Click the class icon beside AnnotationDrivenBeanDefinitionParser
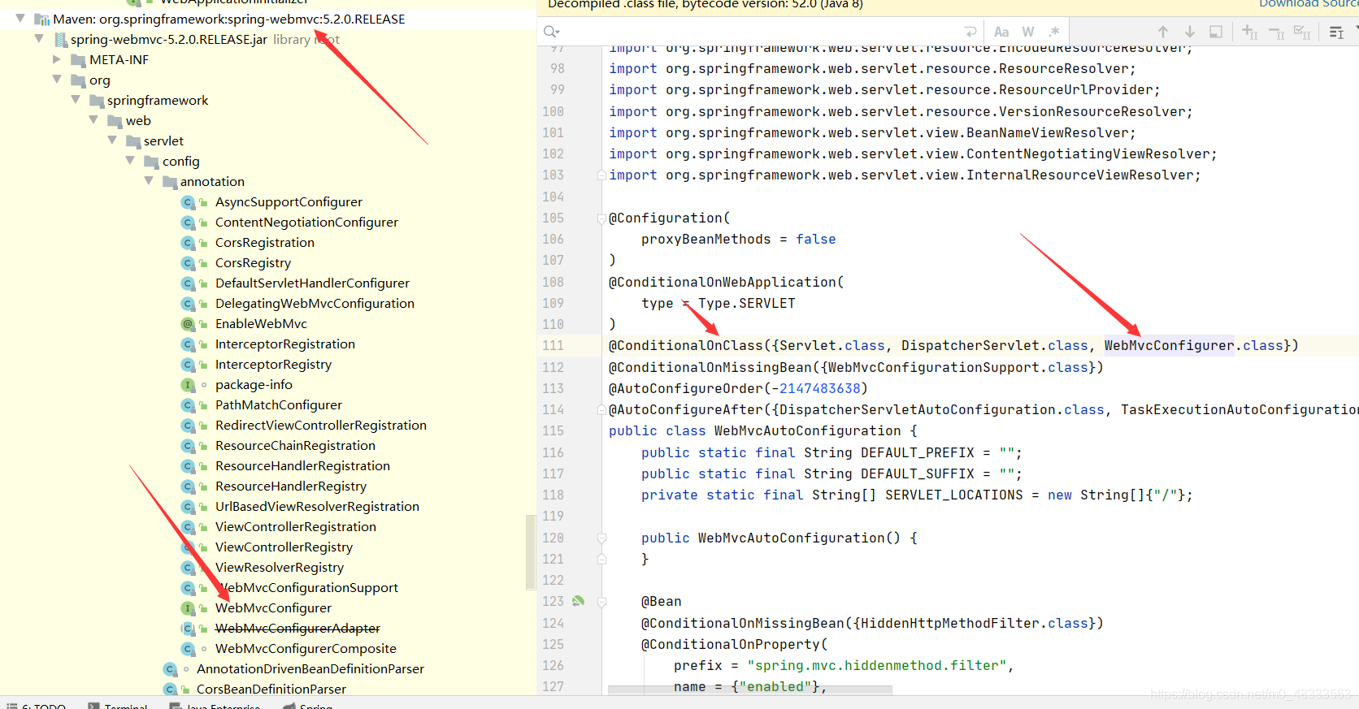The width and height of the screenshot is (1359, 709). click(x=169, y=669)
